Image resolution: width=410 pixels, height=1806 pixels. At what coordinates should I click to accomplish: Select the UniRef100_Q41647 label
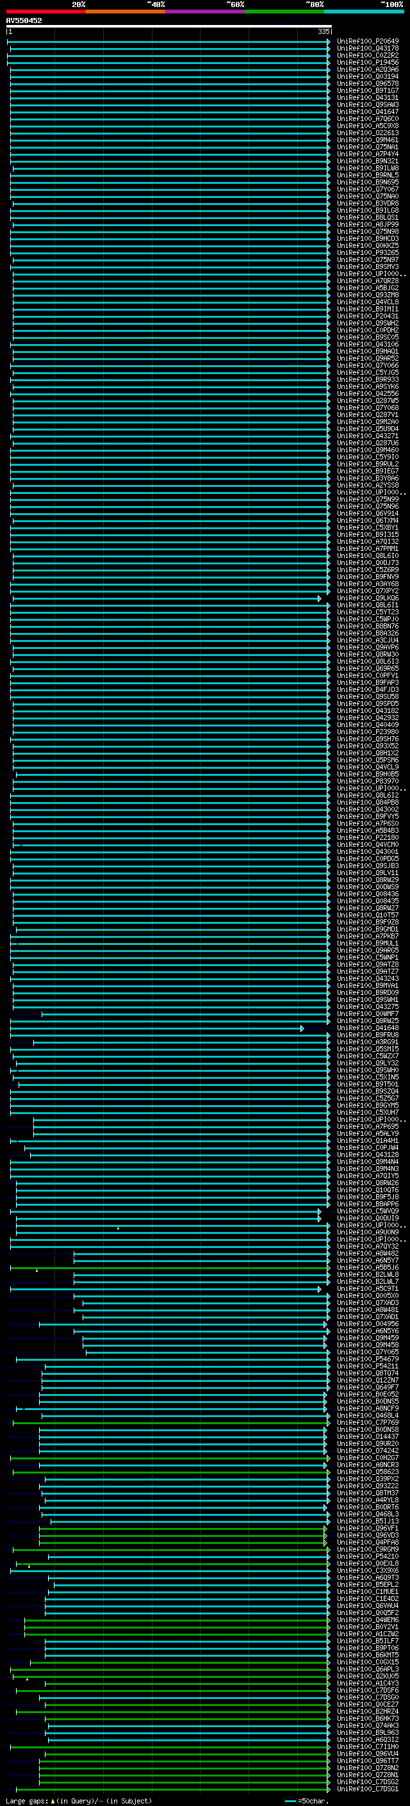point(368,111)
